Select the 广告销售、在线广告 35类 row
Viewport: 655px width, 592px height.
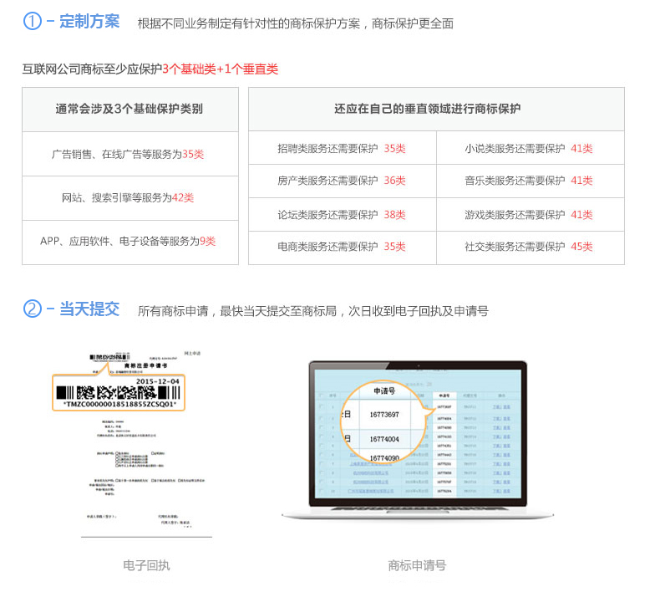pyautogui.click(x=129, y=154)
